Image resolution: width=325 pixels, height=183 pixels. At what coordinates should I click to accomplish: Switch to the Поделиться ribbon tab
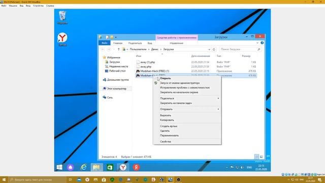tap(135, 43)
